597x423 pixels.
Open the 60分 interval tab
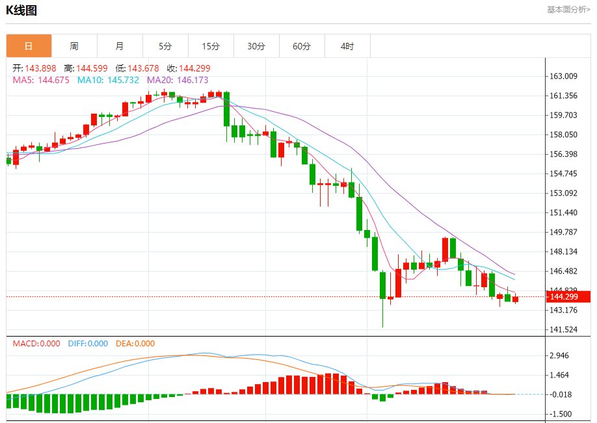[302, 46]
